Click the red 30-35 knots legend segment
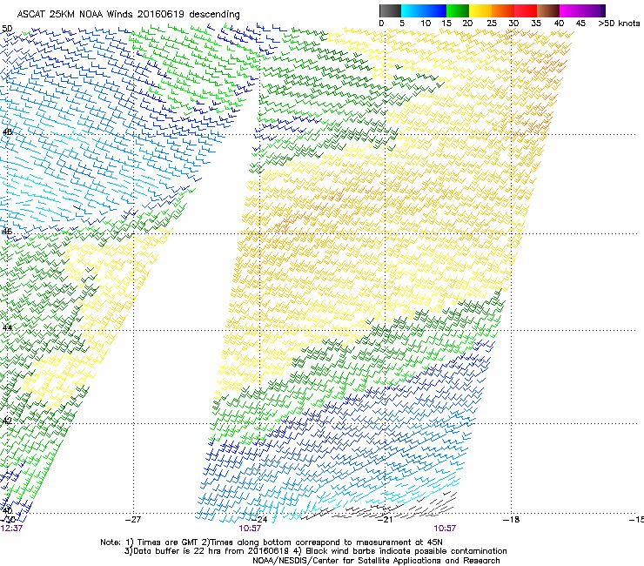Viewport: 644px width, 566px height. tap(526, 10)
